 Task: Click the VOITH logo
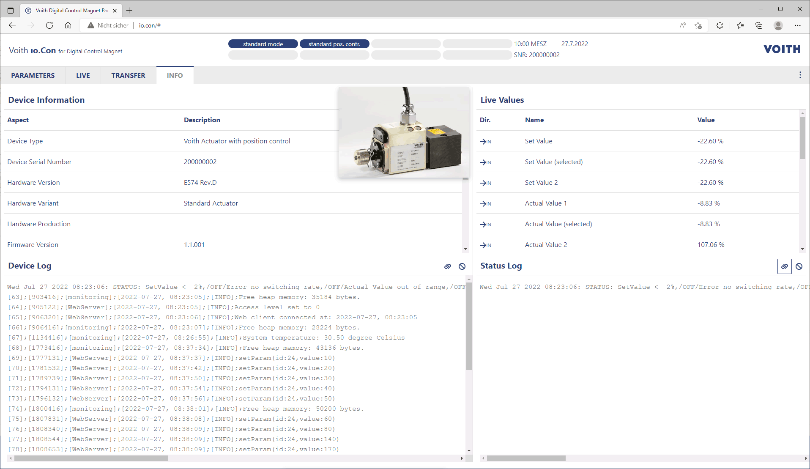click(782, 49)
